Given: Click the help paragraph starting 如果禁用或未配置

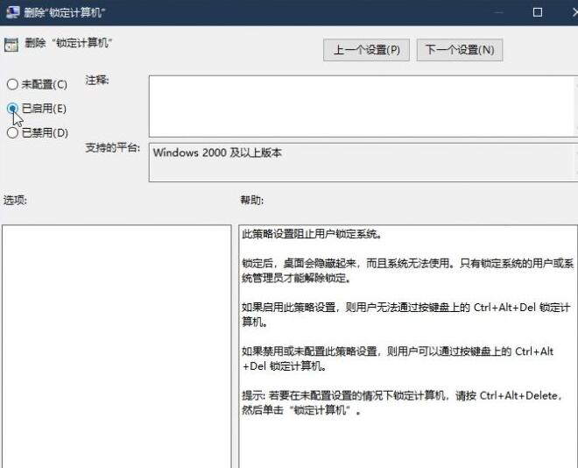Looking at the screenshot, I should [398, 358].
